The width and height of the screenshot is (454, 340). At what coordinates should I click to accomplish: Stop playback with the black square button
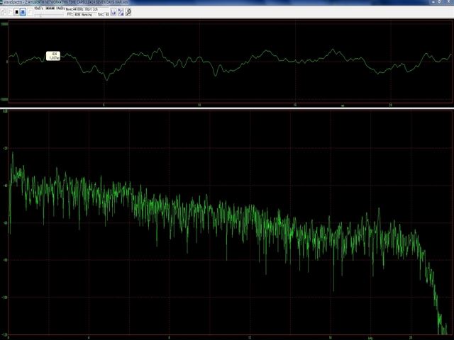tap(17, 12)
